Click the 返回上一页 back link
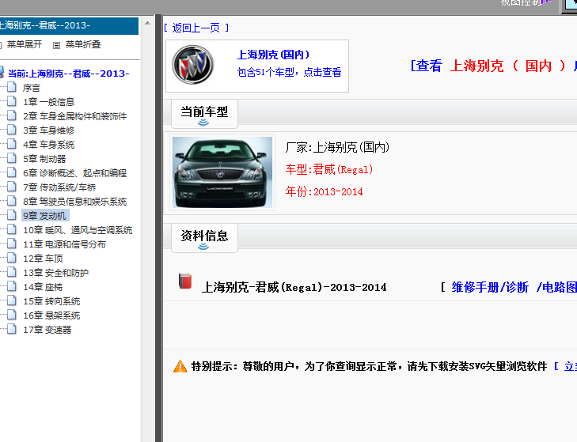The image size is (577, 442). (196, 28)
